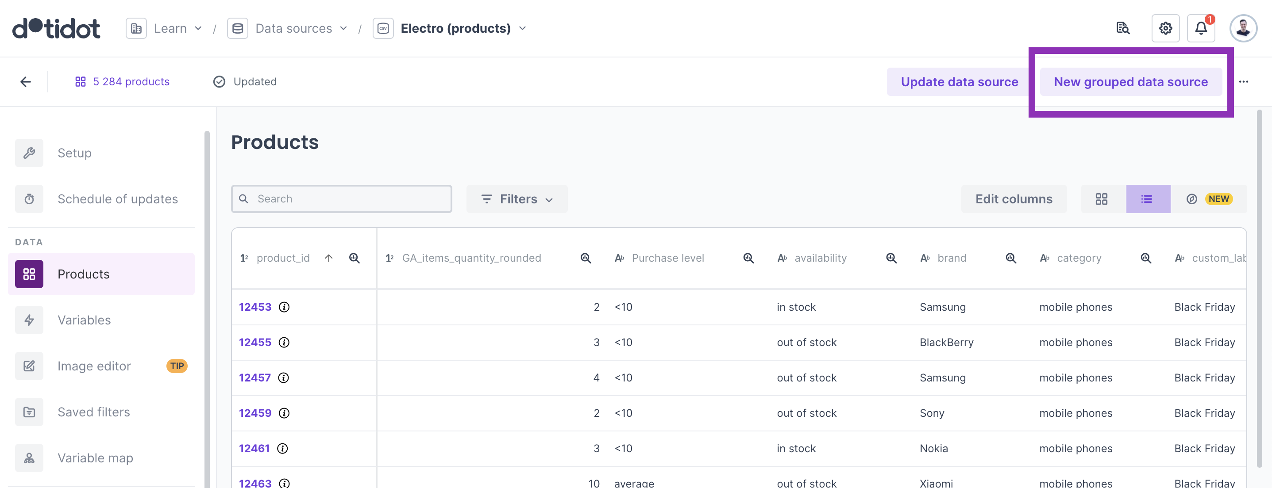The width and height of the screenshot is (1272, 488).
Task: Click magnifier icon in availability column header
Action: click(891, 258)
